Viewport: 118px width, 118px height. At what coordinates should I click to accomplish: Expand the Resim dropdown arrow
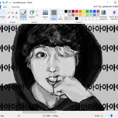(3, 19)
